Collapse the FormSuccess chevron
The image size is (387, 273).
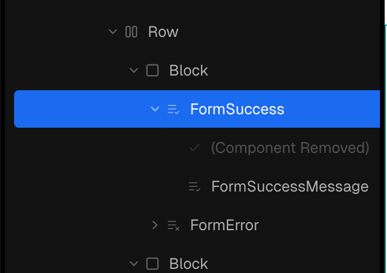(x=155, y=109)
